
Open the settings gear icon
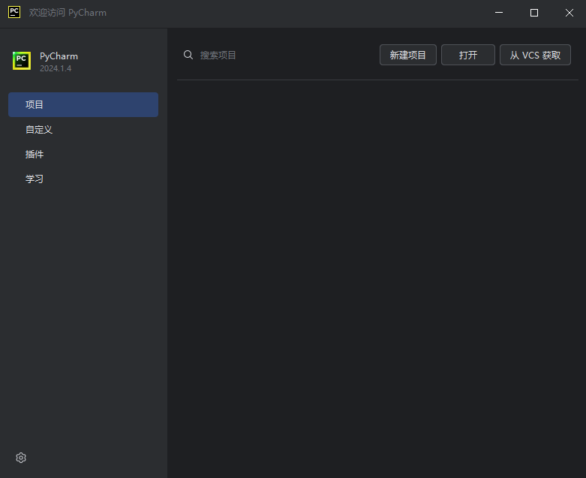21,458
